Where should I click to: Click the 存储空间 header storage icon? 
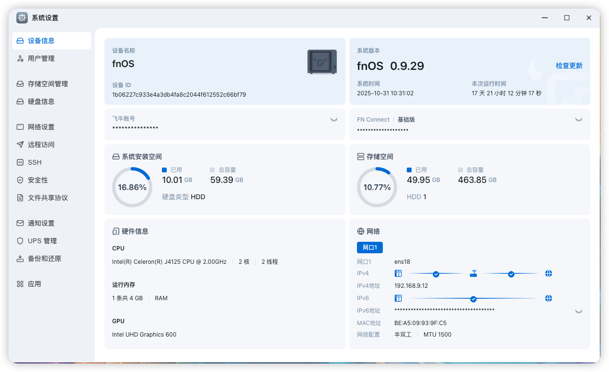pyautogui.click(x=361, y=157)
